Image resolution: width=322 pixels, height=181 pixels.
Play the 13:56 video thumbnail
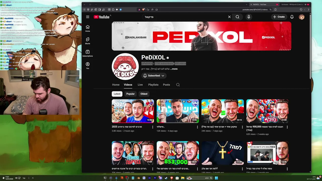coord(267,153)
